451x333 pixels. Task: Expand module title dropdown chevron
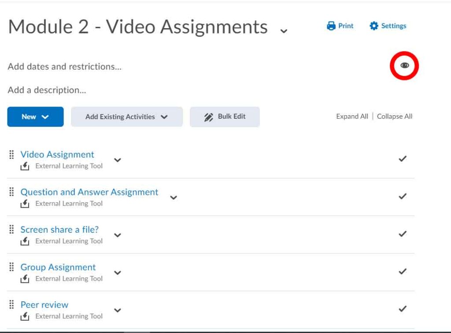[284, 30]
